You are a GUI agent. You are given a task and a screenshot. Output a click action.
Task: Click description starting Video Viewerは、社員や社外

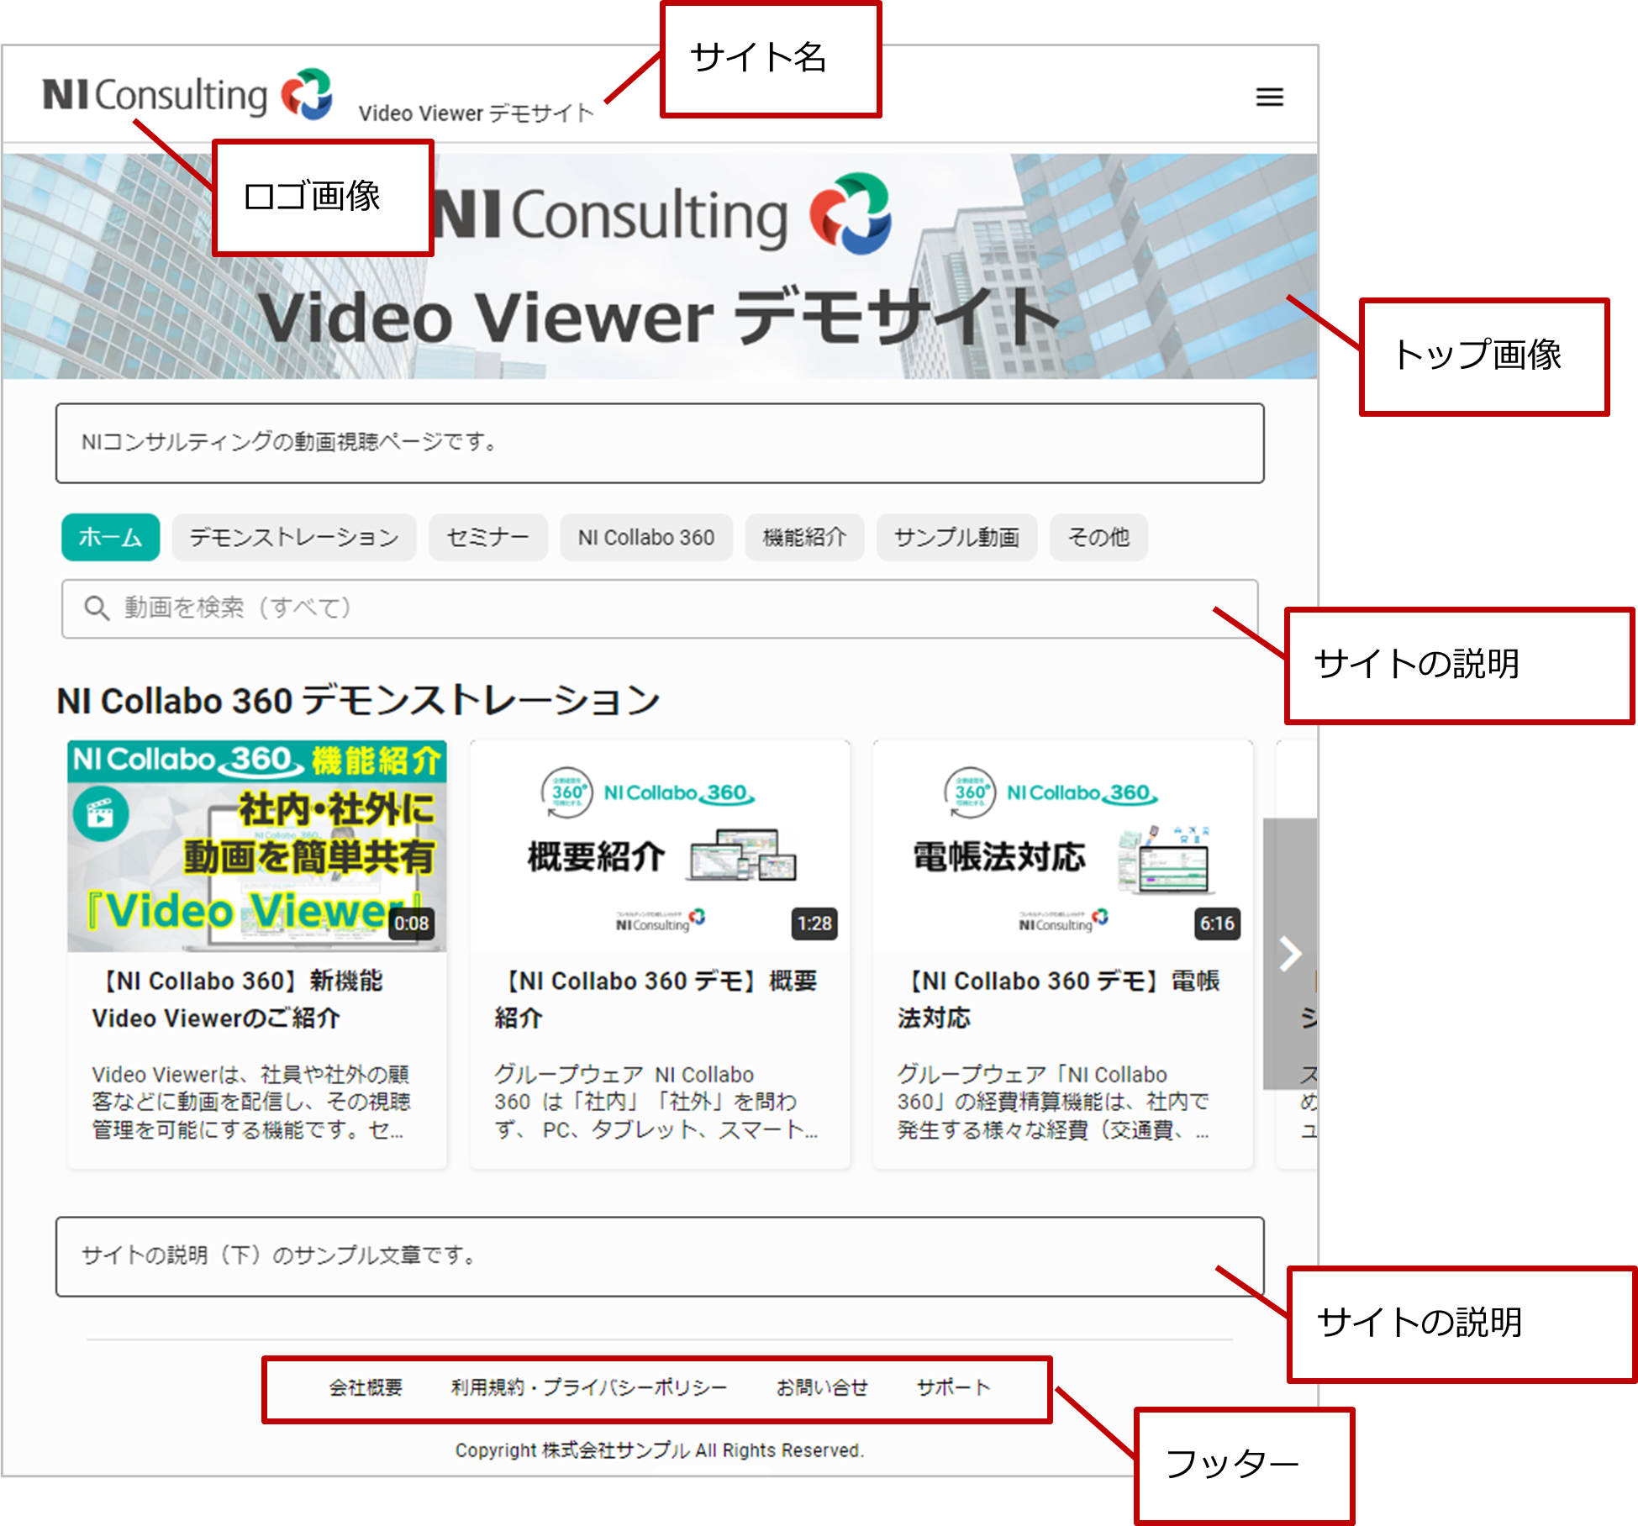(250, 1102)
